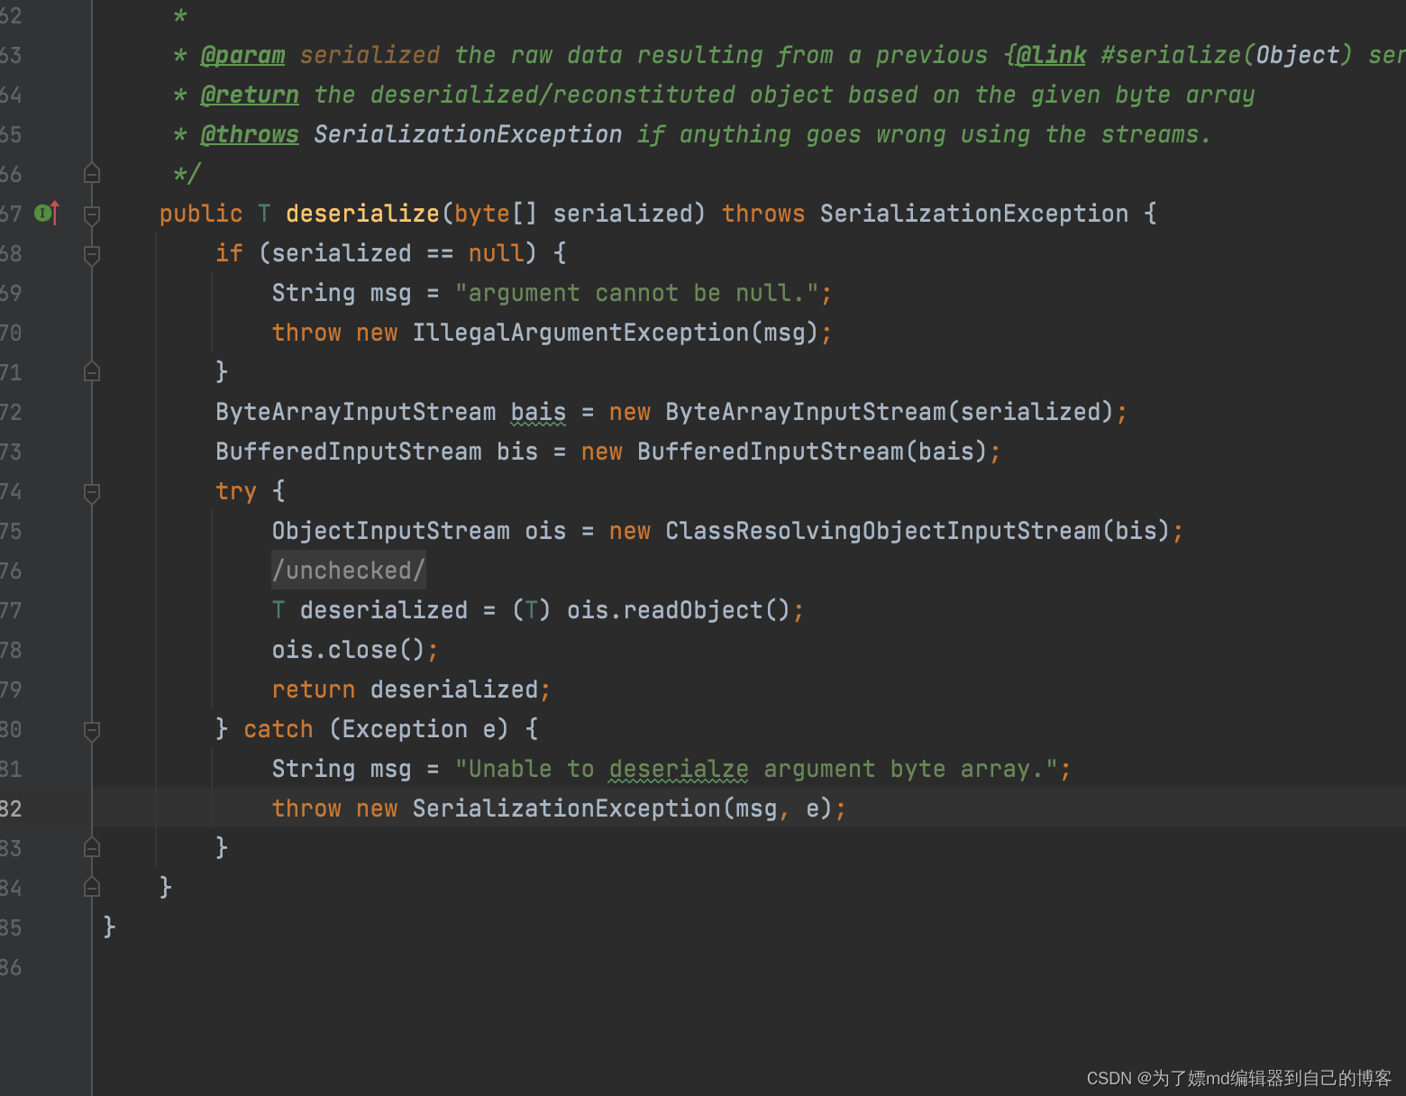Viewport: 1406px width, 1096px height.
Task: Click ClassResolvingObjectInputStream constructor call
Action: tap(917, 531)
